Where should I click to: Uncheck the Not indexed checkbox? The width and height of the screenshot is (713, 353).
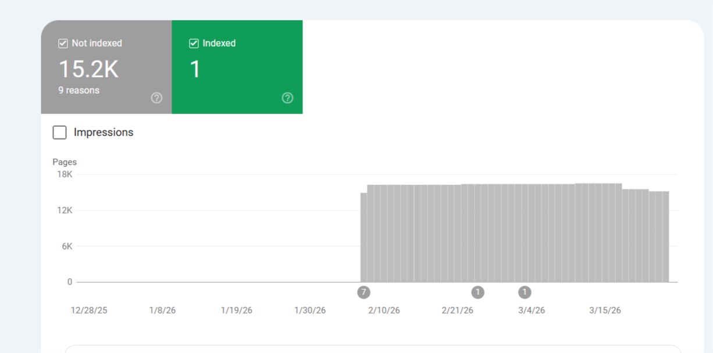tap(63, 44)
